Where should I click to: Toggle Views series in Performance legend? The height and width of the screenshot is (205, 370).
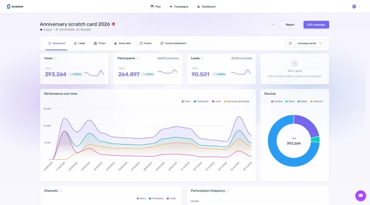186,102
